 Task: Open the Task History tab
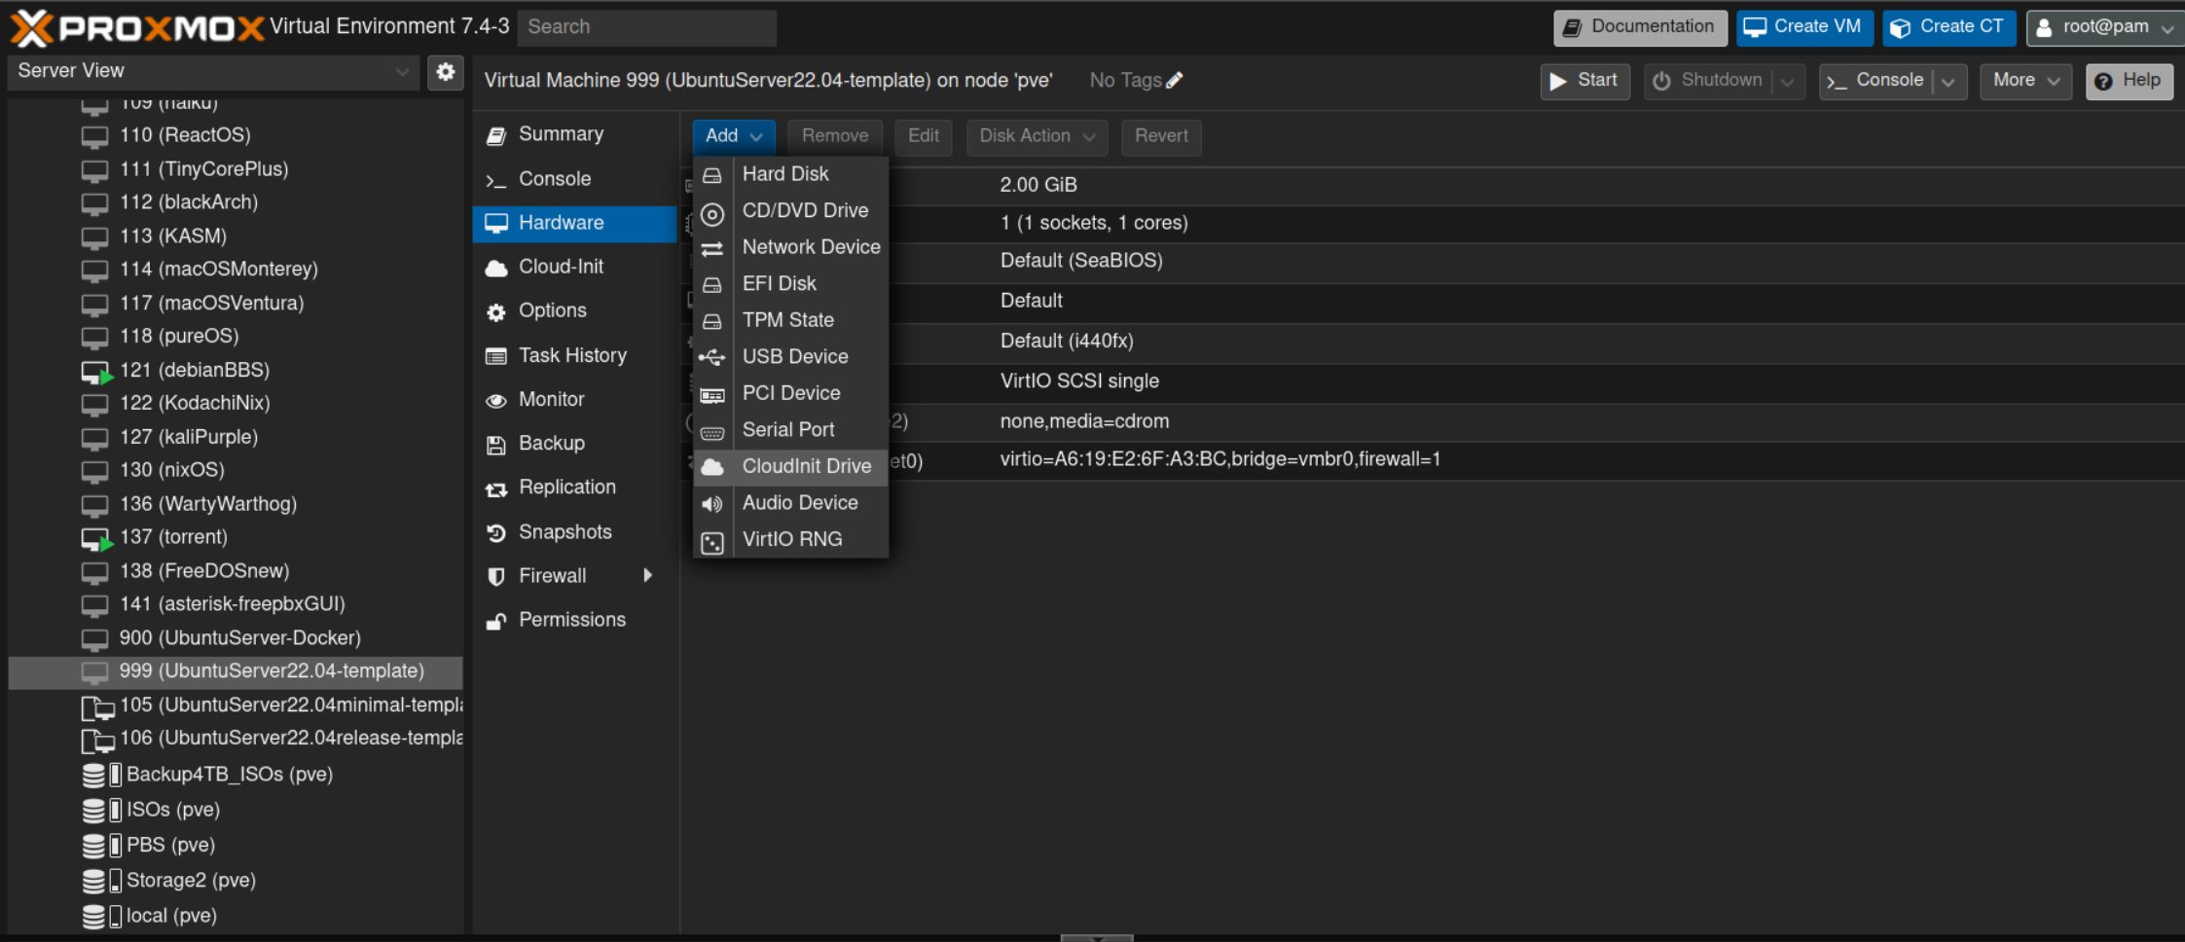point(575,355)
